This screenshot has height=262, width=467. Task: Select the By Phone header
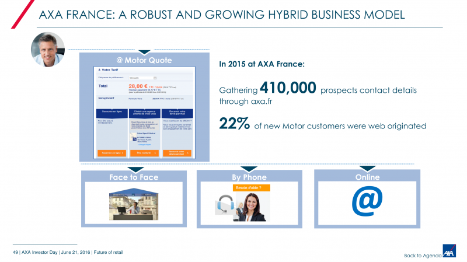click(x=249, y=177)
